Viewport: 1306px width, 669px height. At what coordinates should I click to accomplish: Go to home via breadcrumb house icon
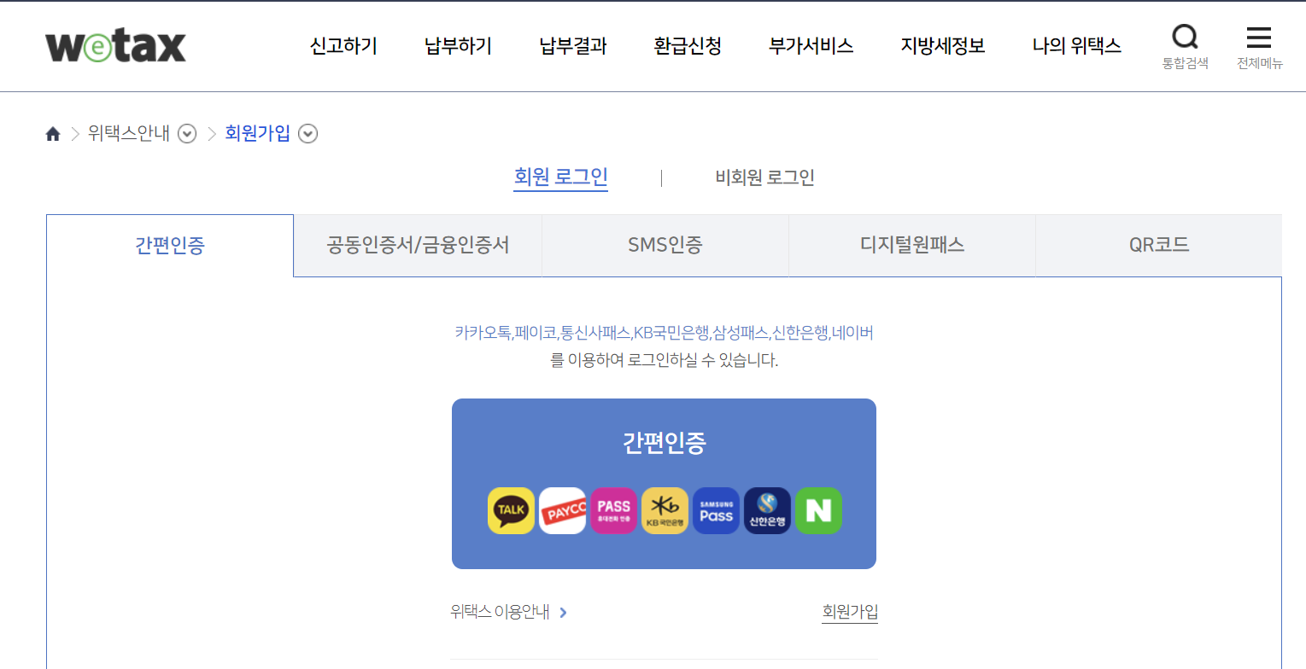pyautogui.click(x=53, y=134)
